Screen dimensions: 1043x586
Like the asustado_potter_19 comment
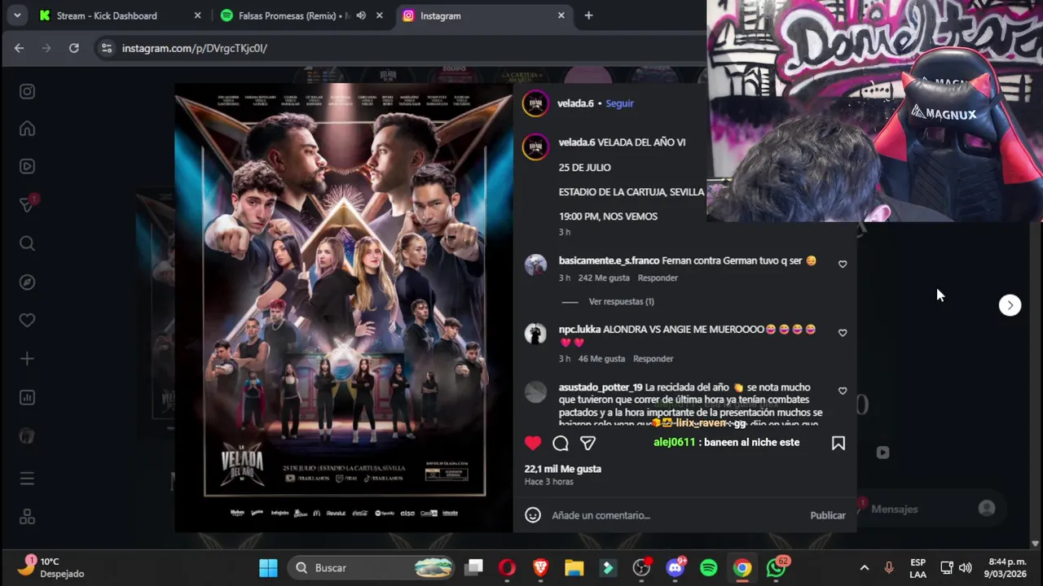tap(843, 391)
